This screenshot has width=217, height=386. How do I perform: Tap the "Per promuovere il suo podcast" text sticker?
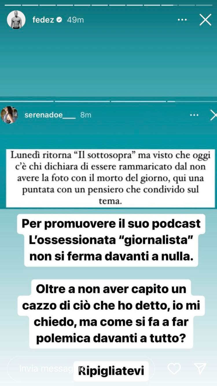click(111, 240)
